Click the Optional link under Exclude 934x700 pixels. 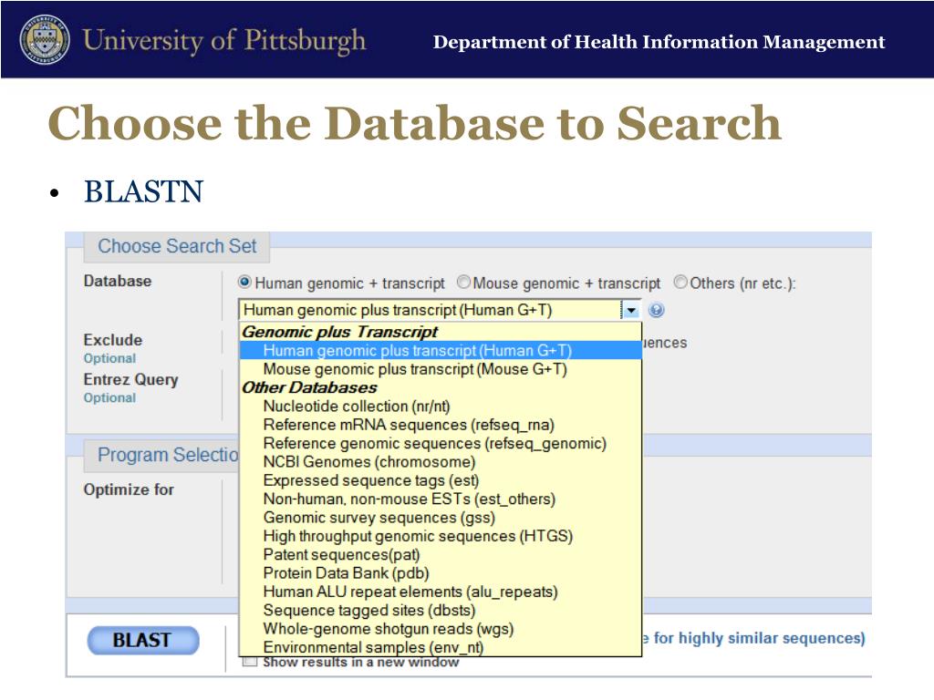(x=109, y=358)
